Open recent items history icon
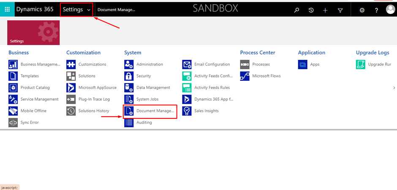This screenshot has width=397, height=190. pos(311,10)
